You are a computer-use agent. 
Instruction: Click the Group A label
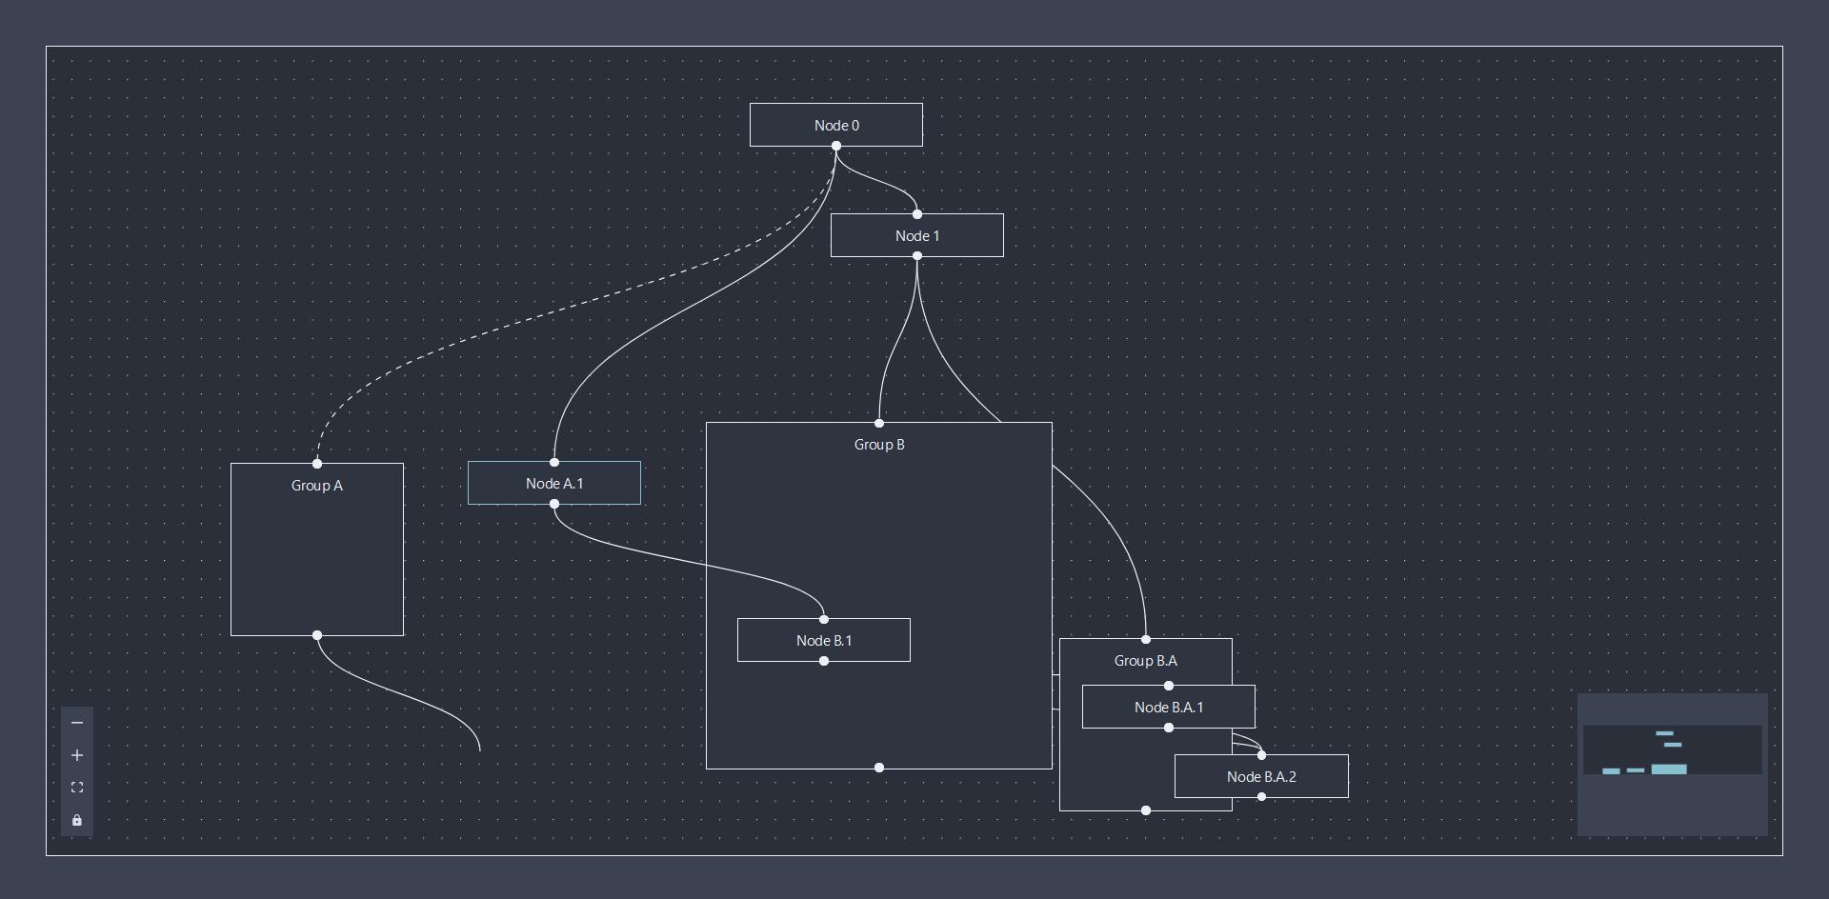316,486
